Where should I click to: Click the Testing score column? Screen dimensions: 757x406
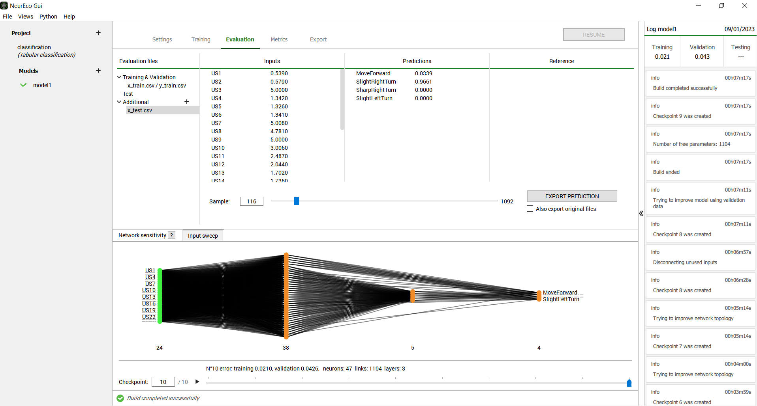[x=740, y=52]
